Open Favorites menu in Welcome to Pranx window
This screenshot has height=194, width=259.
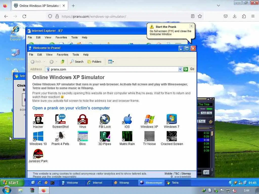tap(62, 55)
